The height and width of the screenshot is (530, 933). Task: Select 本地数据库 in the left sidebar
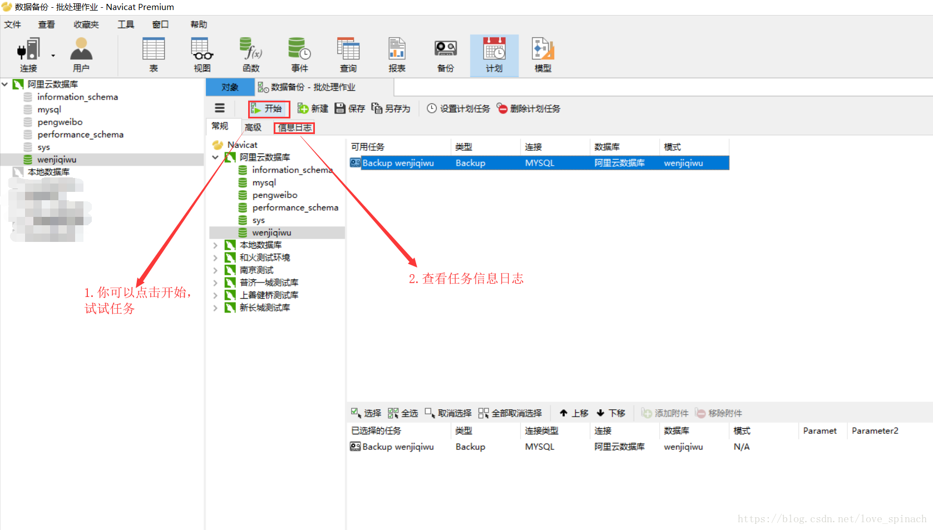point(48,172)
